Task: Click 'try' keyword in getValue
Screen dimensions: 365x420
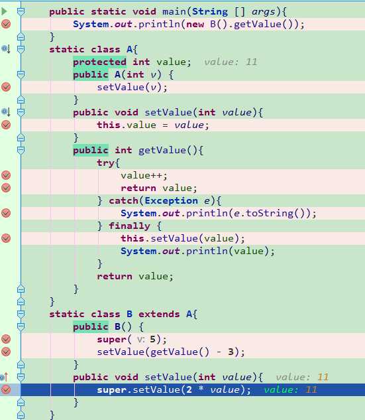Action: point(105,163)
